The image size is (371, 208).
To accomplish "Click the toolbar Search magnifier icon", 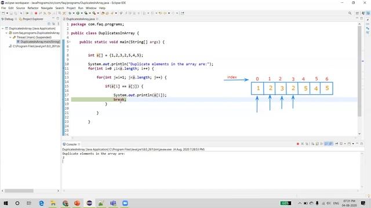I will coord(350,13).
